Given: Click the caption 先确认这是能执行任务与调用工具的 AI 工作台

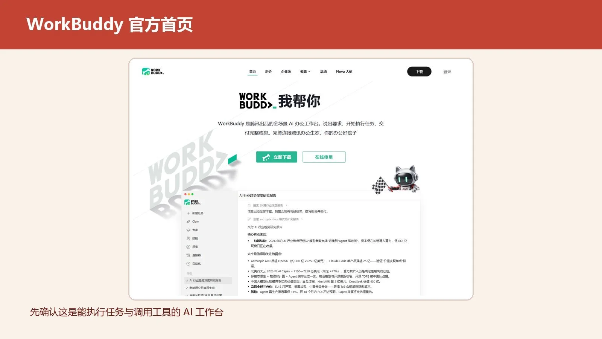Looking at the screenshot, I should 127,312.
